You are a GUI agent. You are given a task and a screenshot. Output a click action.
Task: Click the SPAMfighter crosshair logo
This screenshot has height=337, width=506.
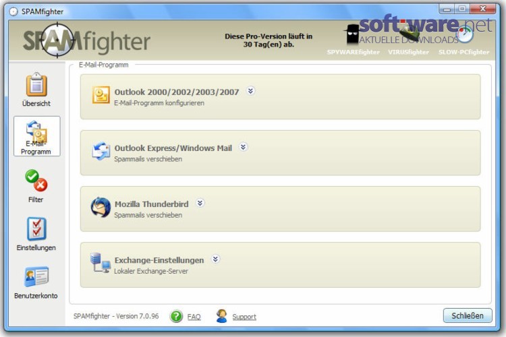pyautogui.click(x=57, y=40)
